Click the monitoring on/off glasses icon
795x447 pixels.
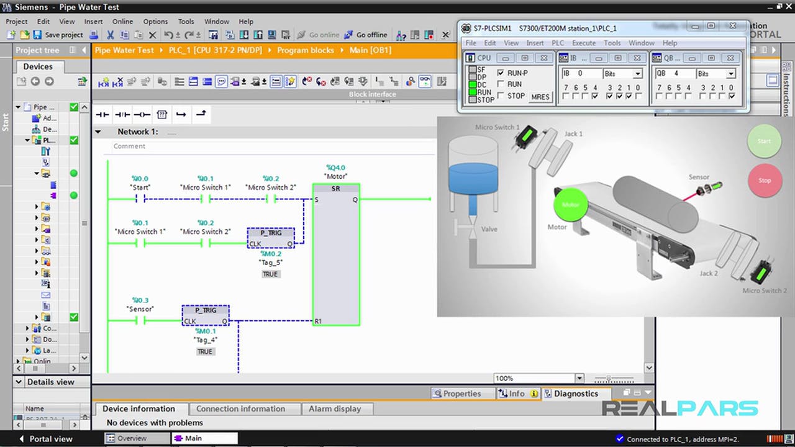[x=425, y=81]
